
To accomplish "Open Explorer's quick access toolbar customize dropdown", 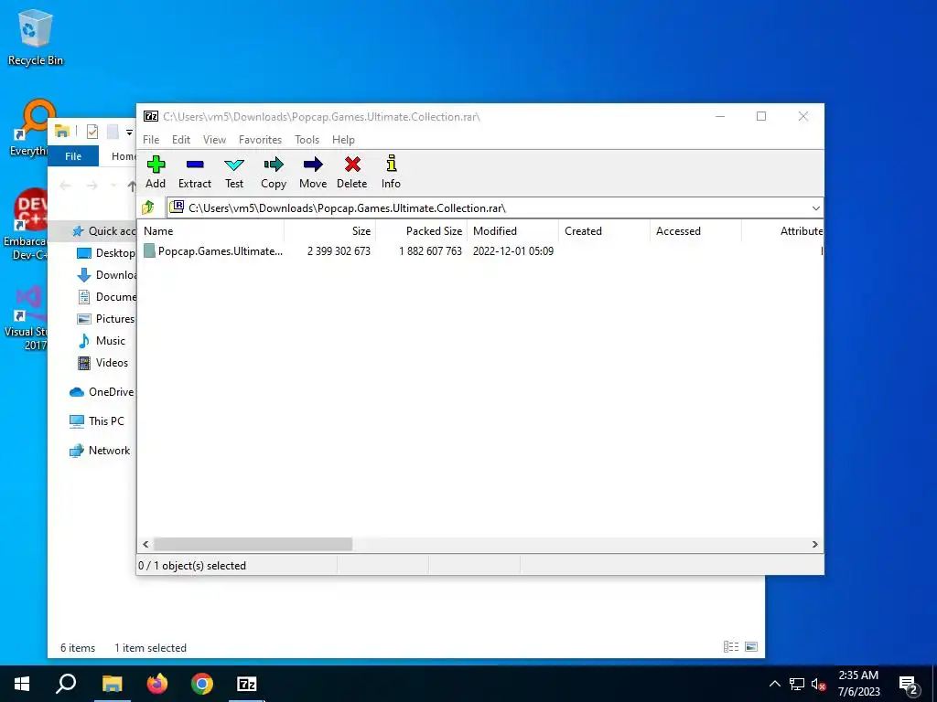I will click(129, 132).
